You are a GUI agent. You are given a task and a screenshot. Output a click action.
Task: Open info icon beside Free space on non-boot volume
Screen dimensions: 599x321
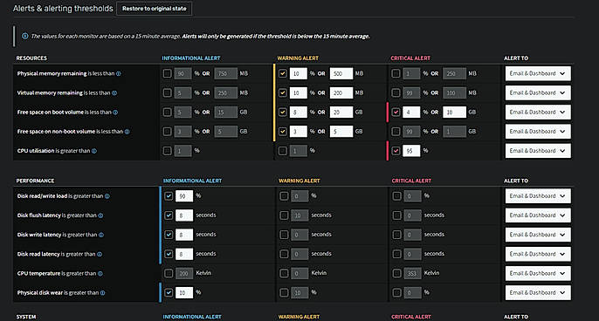tap(127, 132)
